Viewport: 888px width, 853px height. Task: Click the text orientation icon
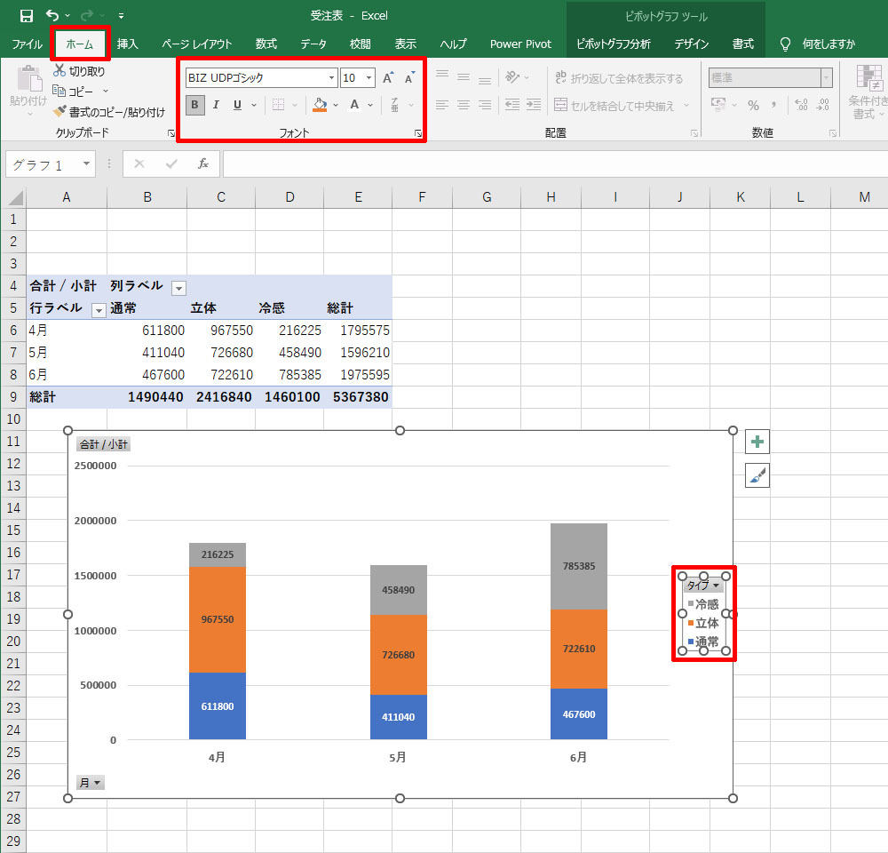click(x=512, y=77)
